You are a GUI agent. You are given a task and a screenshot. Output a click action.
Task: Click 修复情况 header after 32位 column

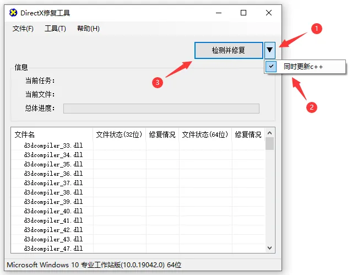[162, 134]
